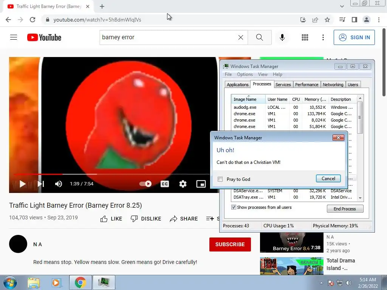Open Windows Explorer from taskbar
Screen dimensions: 387x290
(34, 282)
